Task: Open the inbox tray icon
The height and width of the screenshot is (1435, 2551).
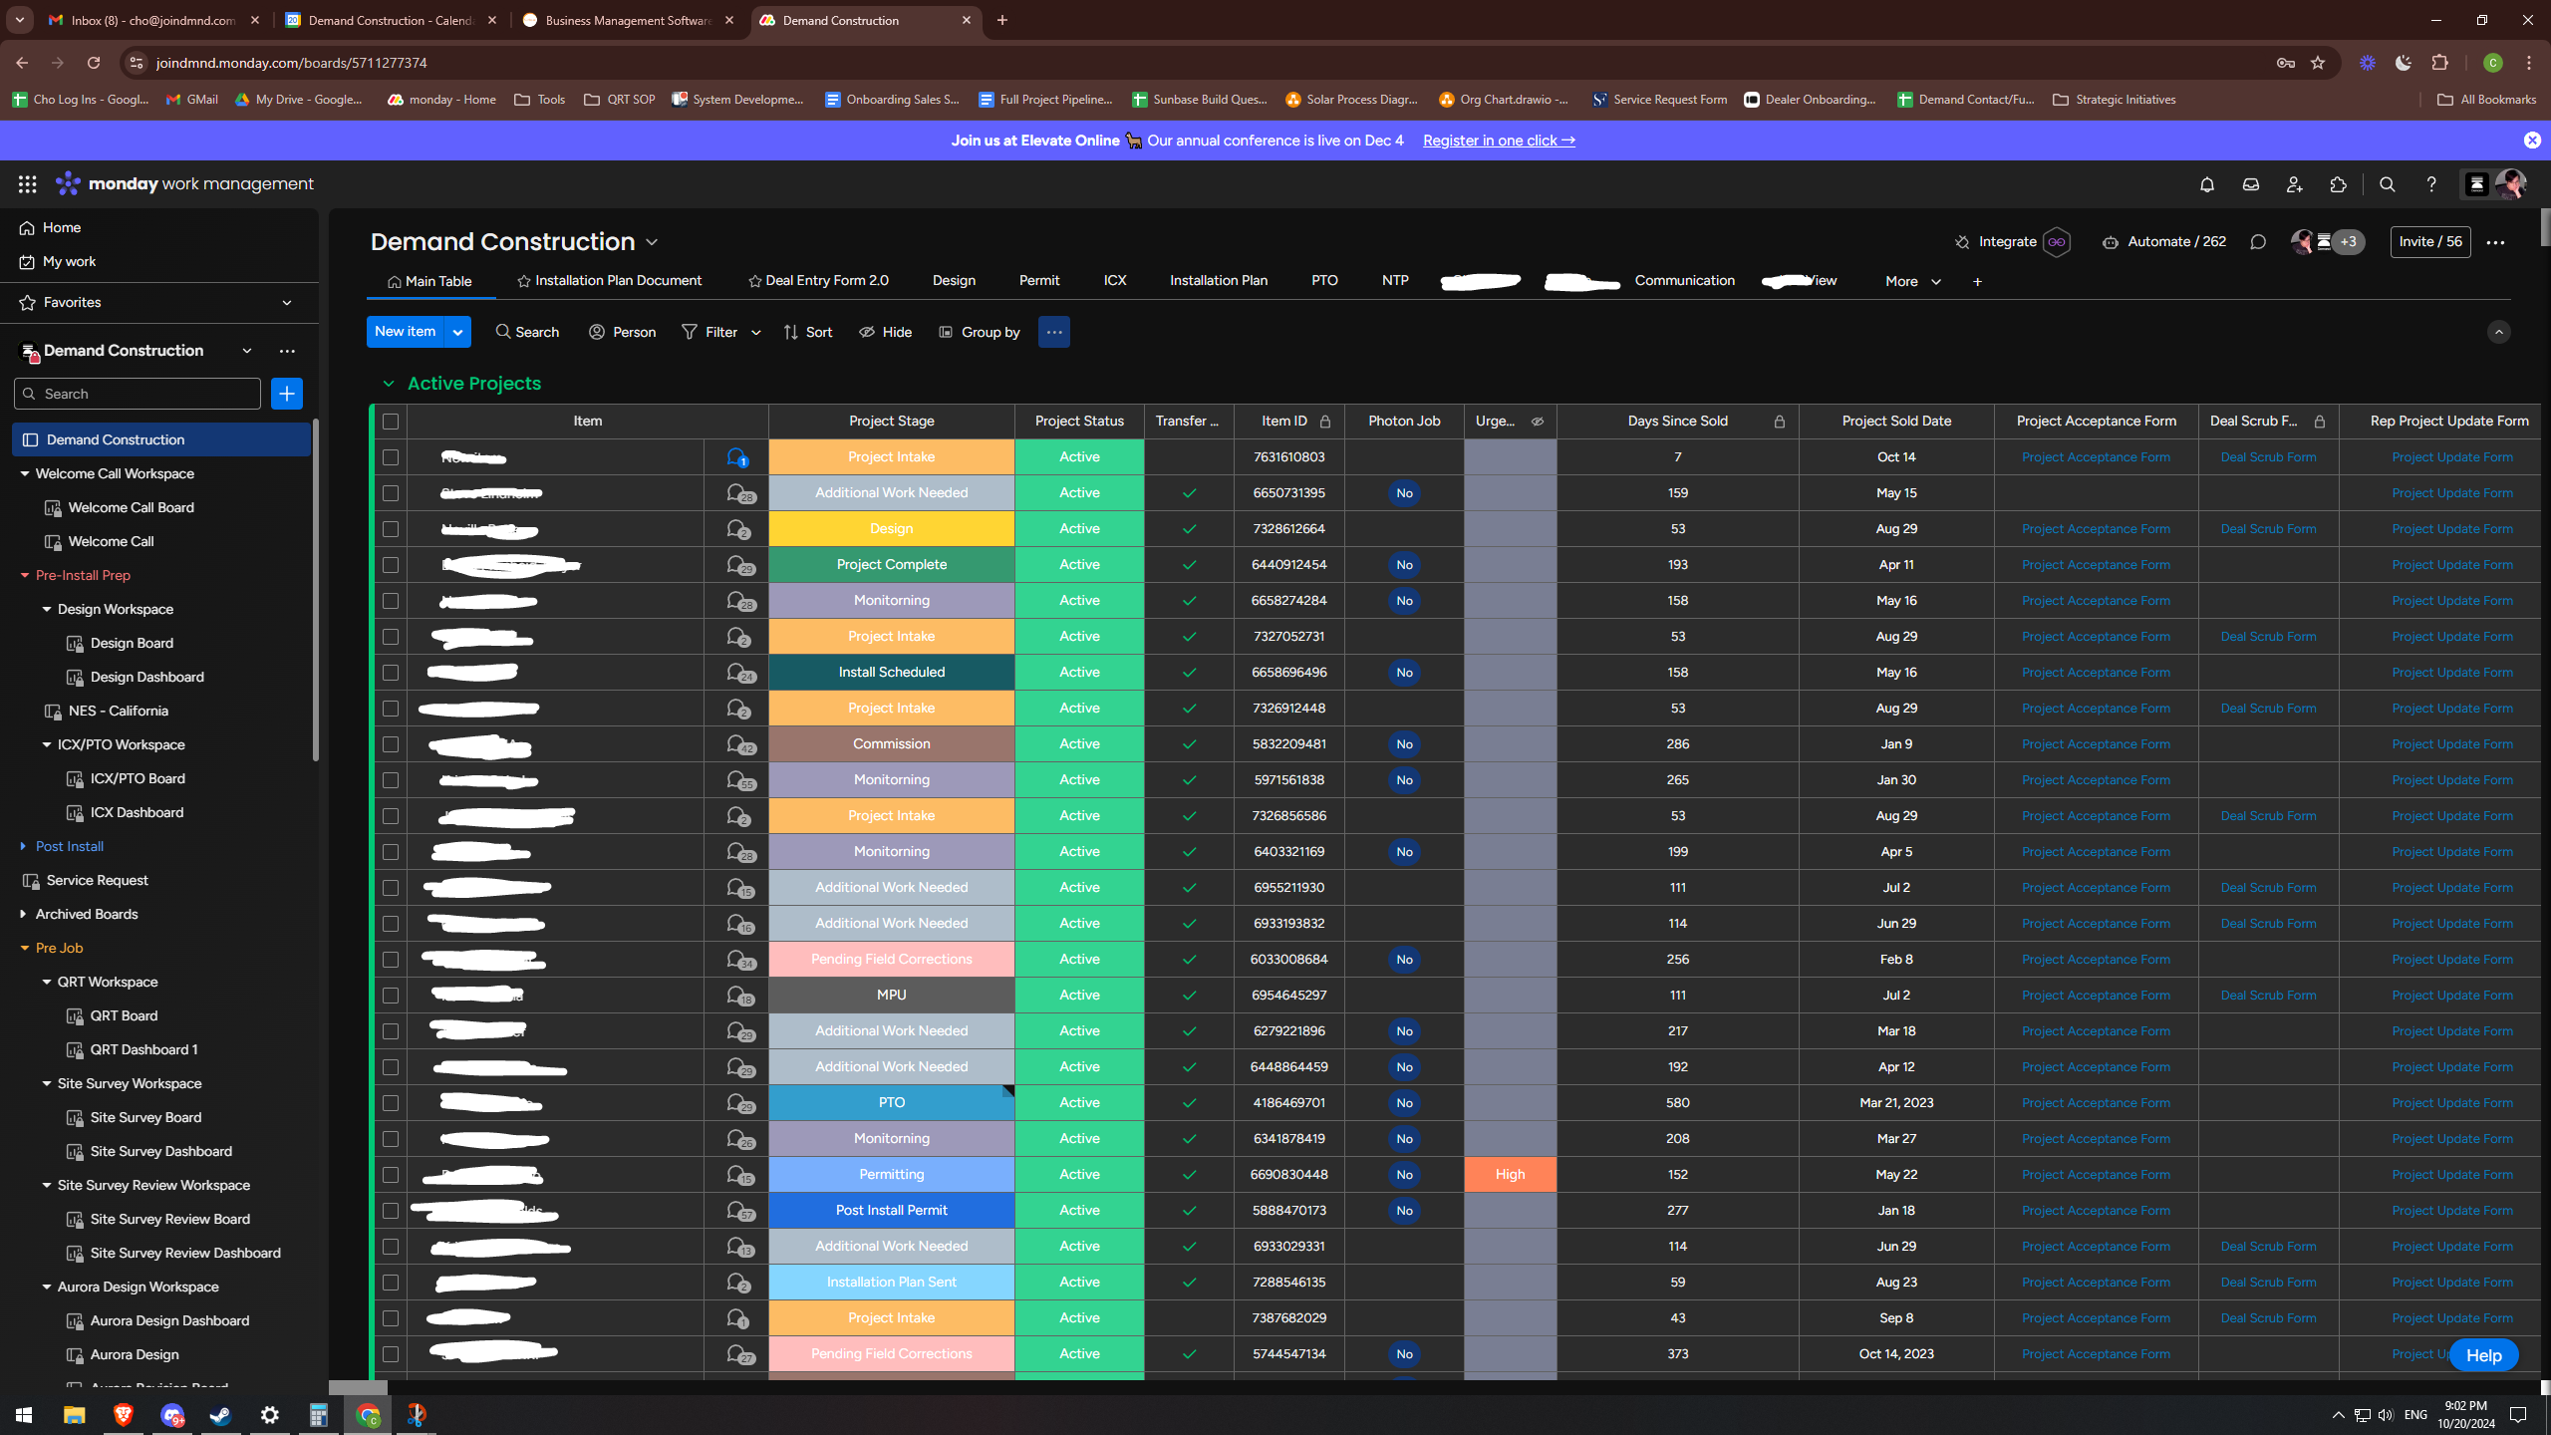Action: tap(2250, 184)
